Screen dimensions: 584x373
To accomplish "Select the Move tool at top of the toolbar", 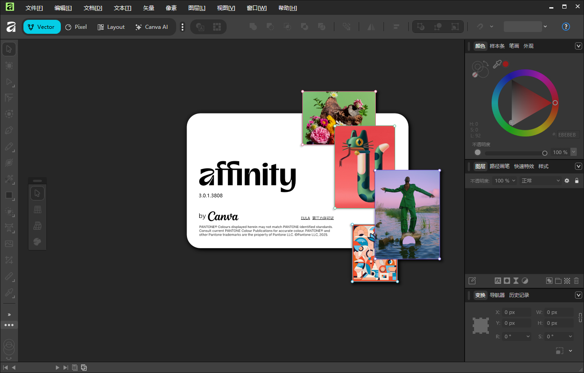I will pos(9,49).
